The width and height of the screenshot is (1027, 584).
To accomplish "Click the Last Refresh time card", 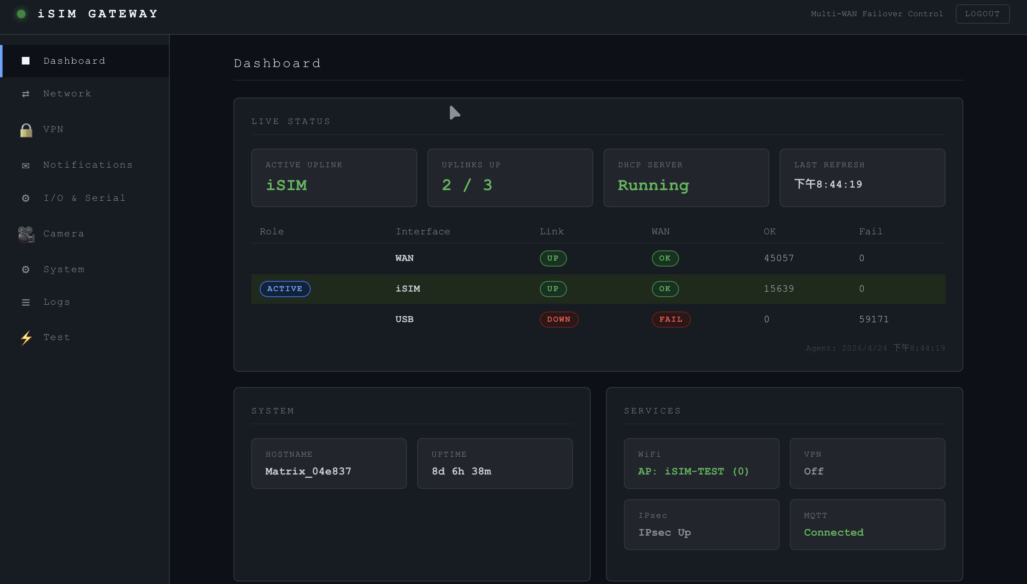I will pos(862,177).
